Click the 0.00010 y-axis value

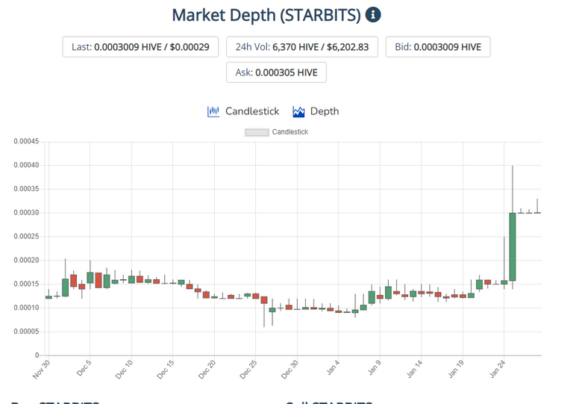click(26, 308)
